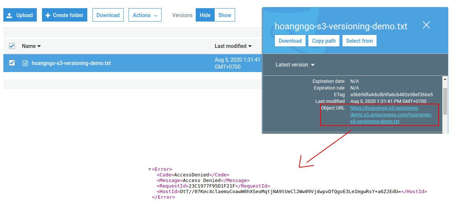This screenshot has height=208, width=452.
Task: Close the object details panel
Action: pyautogui.click(x=426, y=25)
